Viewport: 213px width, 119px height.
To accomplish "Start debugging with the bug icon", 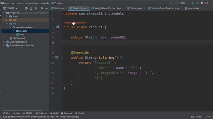I will tap(197, 3).
